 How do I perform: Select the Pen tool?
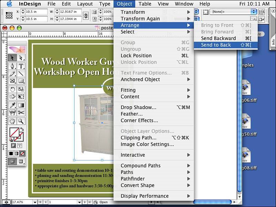click(13, 66)
